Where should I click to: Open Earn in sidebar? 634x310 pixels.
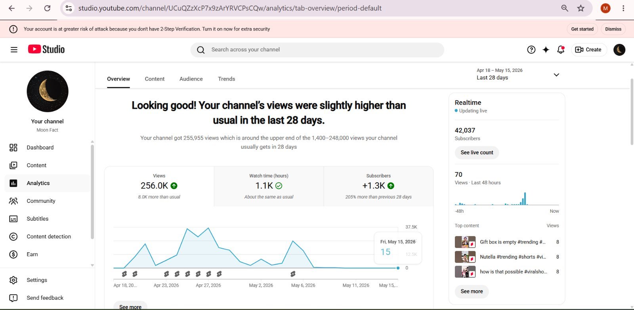[48, 254]
